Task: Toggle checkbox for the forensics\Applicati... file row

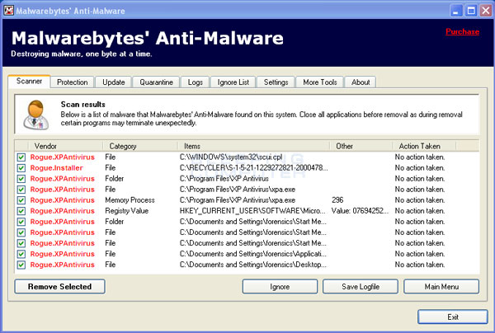Action: point(21,254)
